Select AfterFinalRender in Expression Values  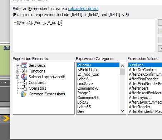pyautogui.click(x=145, y=79)
